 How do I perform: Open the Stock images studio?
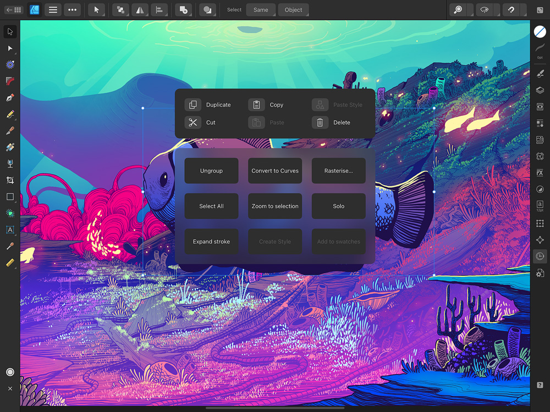pyautogui.click(x=540, y=140)
